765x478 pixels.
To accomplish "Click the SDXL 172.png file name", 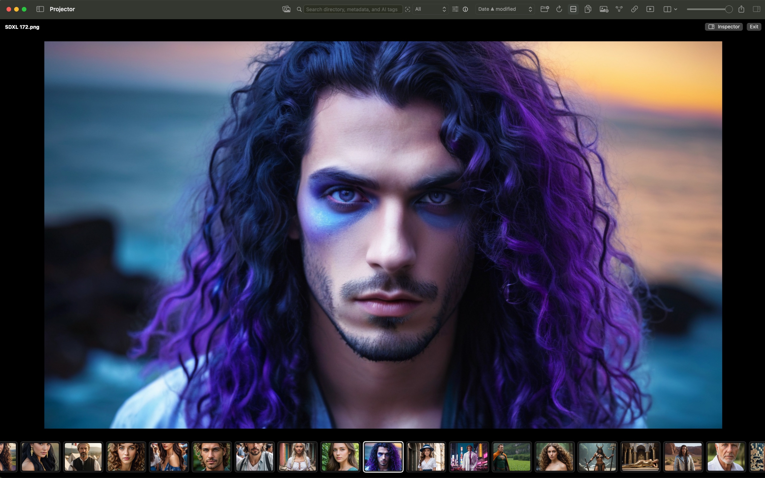I will 22,27.
